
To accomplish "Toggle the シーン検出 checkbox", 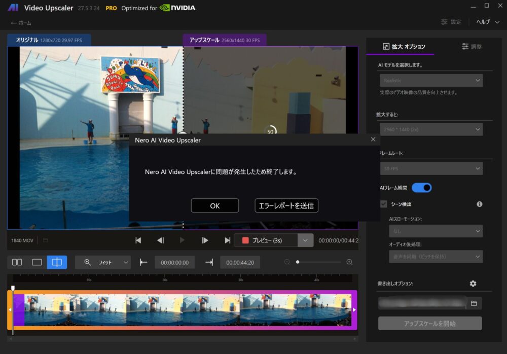I will coord(383,204).
